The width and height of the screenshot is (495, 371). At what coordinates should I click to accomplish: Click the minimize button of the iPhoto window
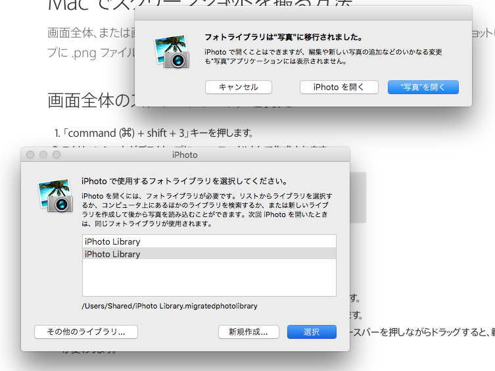click(43, 155)
